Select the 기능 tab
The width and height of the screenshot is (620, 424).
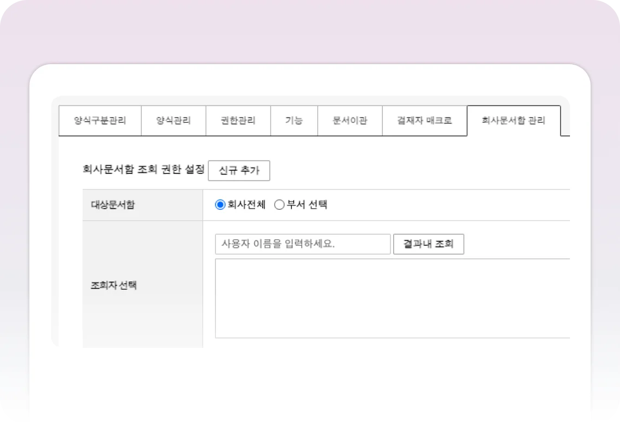[294, 121]
